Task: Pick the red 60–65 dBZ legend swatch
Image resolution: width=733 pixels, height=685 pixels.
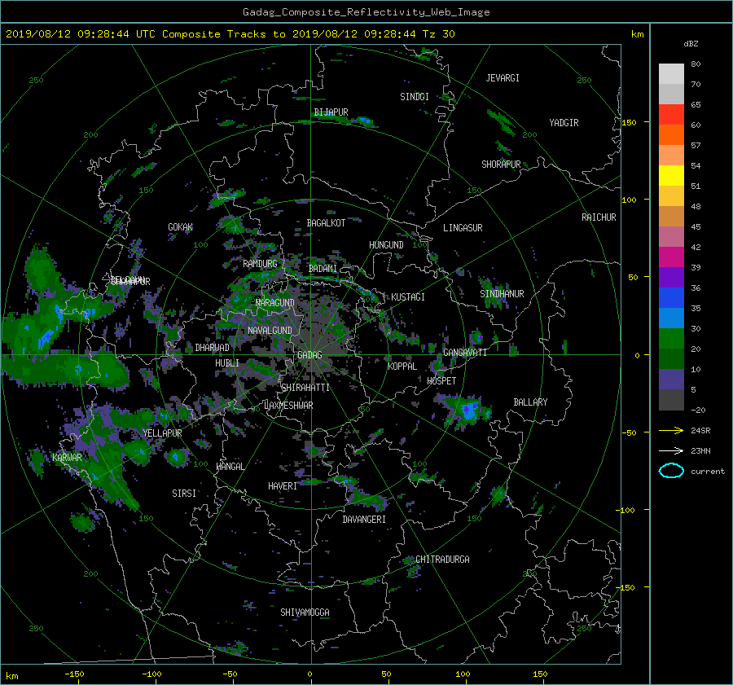Action: [x=671, y=115]
